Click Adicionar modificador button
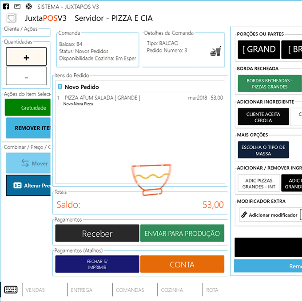Viewport: 302px width, 302px height. point(269,215)
